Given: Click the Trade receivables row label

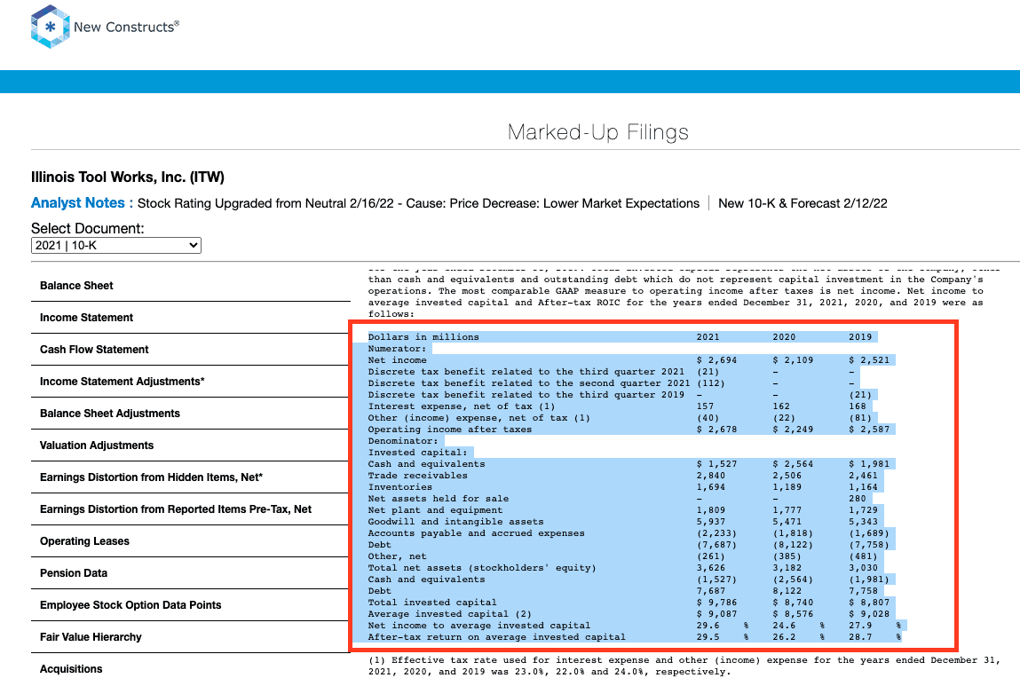Looking at the screenshot, I should click(x=417, y=476).
